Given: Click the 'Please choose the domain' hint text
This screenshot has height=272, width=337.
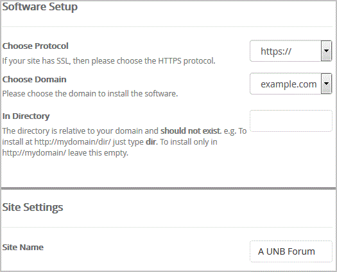Looking at the screenshot, I should coord(90,94).
